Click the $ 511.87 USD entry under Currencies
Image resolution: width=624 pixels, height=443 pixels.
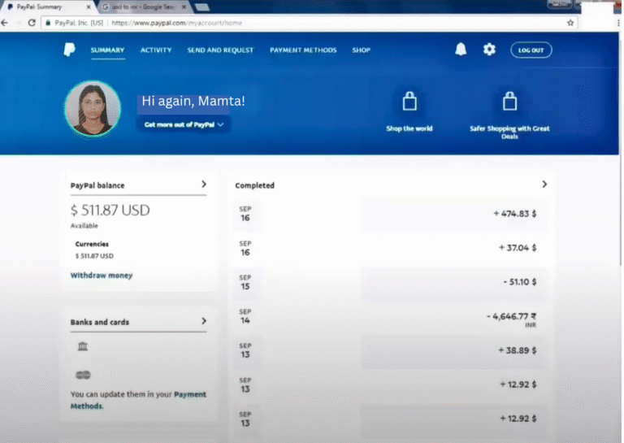(94, 256)
